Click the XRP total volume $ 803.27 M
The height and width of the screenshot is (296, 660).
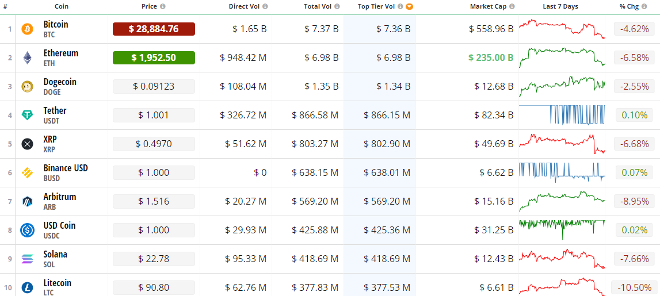[315, 144]
